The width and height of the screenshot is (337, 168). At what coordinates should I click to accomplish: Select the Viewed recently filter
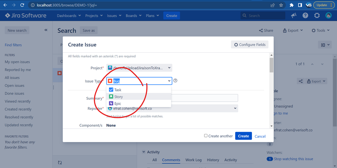[18, 101]
